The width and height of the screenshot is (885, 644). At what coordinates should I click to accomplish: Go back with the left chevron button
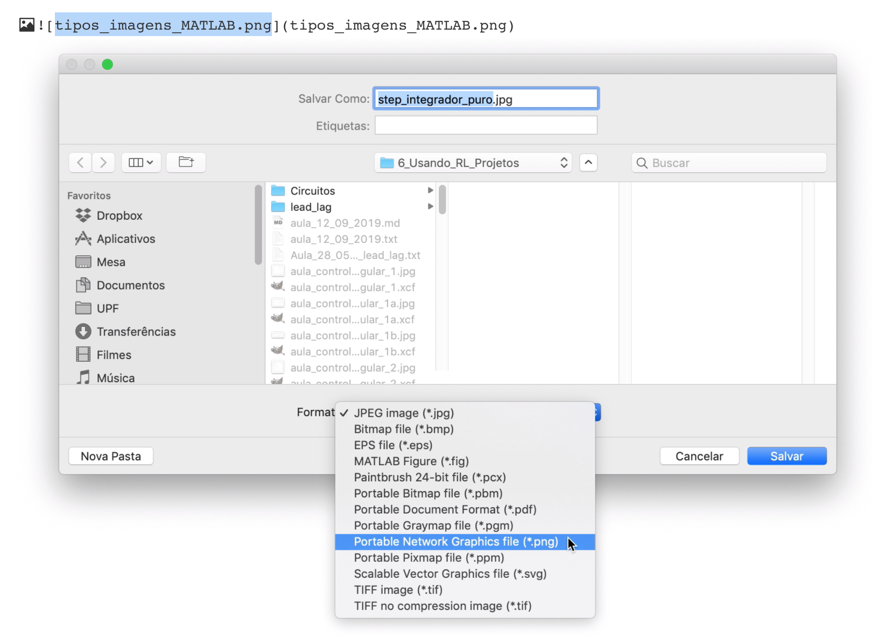click(x=80, y=162)
